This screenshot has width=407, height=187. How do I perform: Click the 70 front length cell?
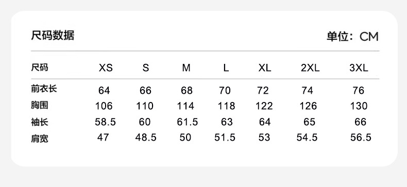coord(225,90)
